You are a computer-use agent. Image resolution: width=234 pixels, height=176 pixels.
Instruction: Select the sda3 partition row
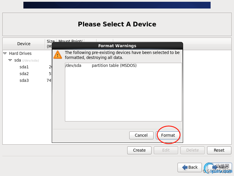coord(27,80)
